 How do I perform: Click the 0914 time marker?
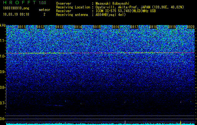point(78,27)
